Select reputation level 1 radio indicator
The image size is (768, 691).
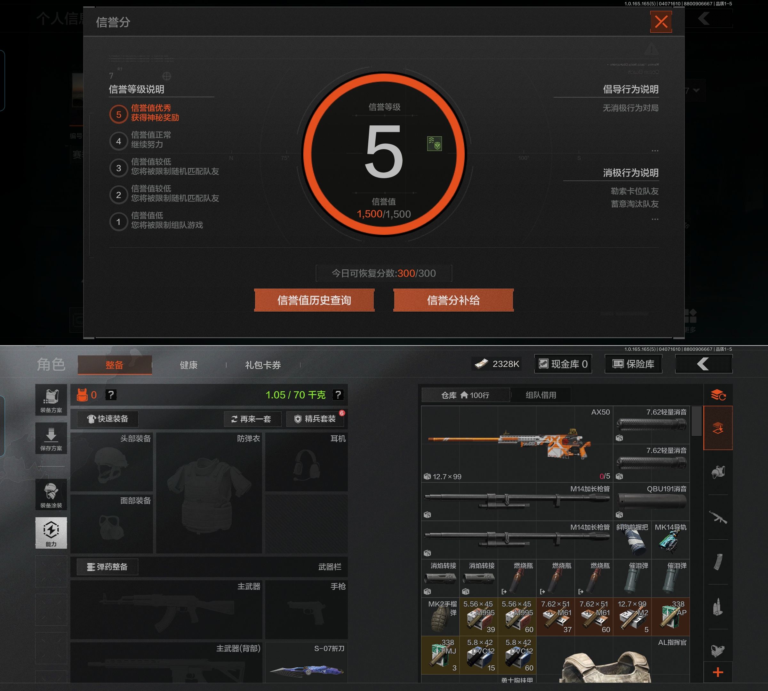[x=118, y=222]
